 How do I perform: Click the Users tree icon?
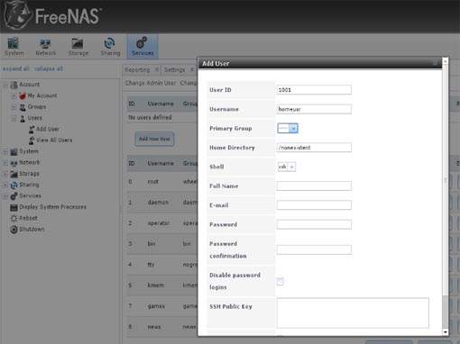(x=23, y=118)
